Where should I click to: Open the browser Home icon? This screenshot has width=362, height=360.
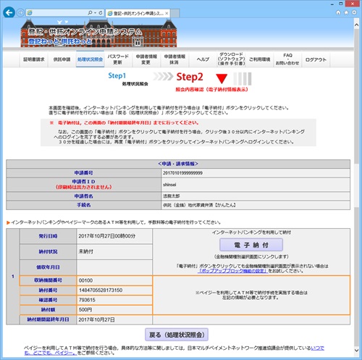pyautogui.click(x=338, y=12)
